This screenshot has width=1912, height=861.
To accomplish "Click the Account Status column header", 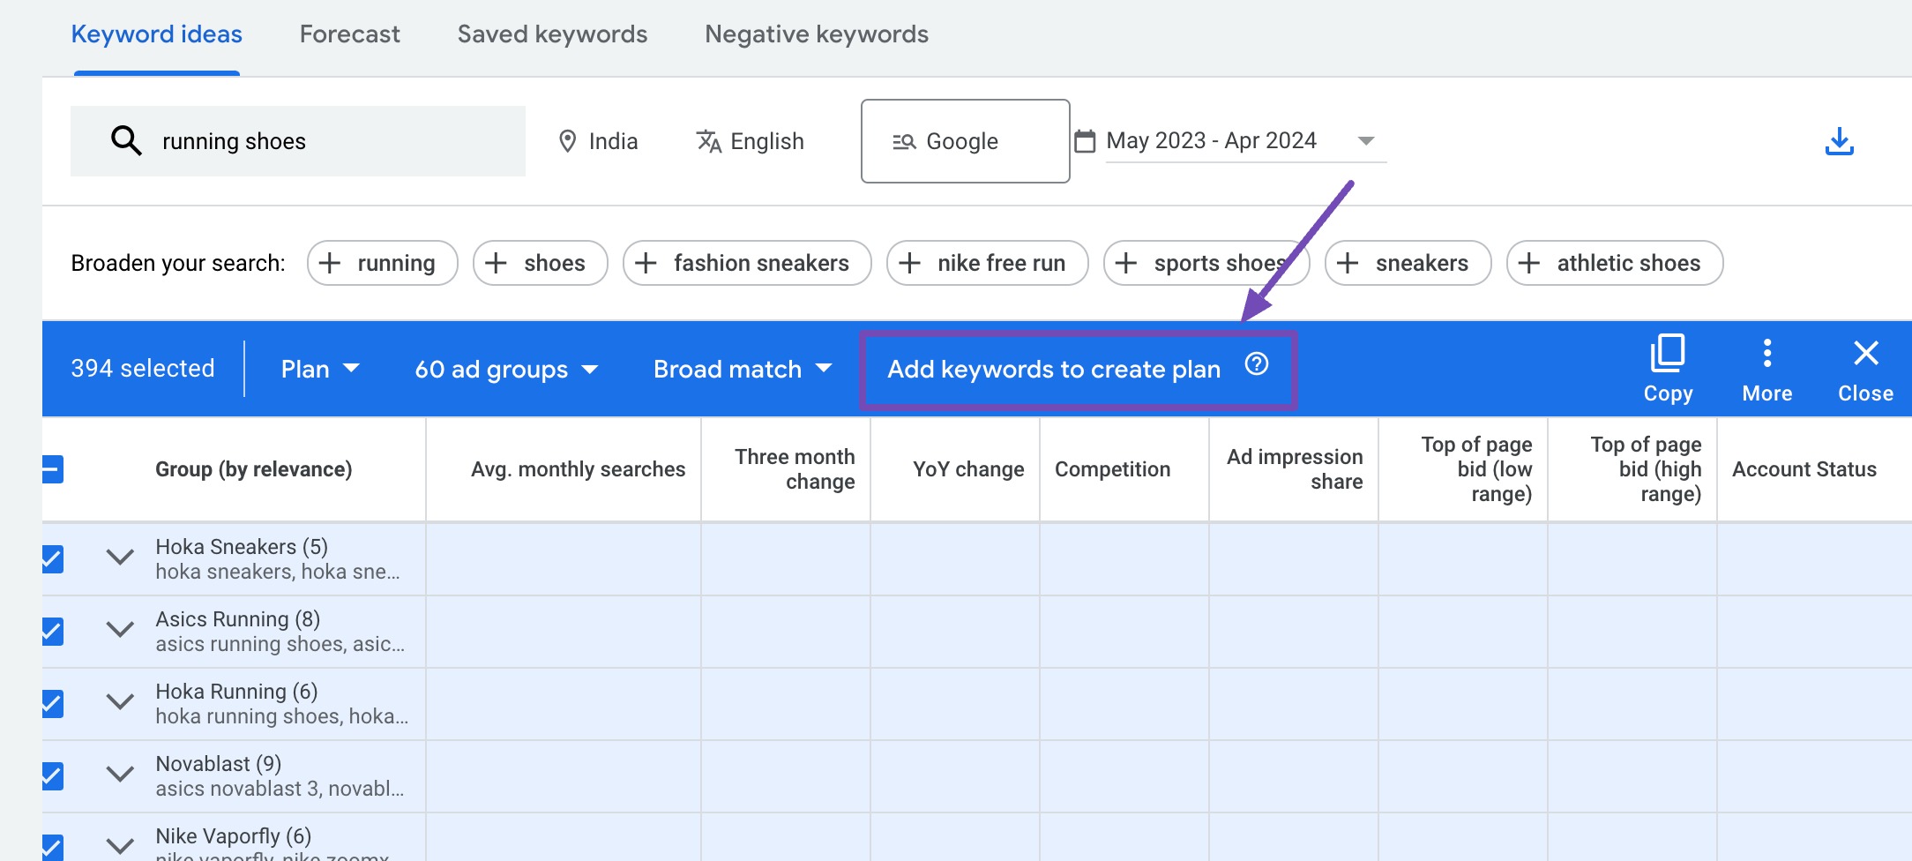I will 1804,469.
